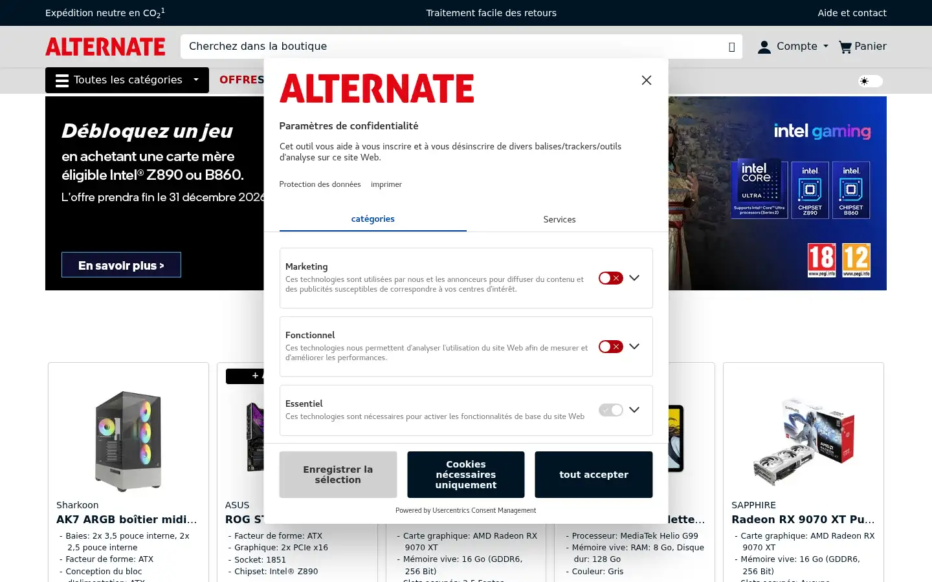This screenshot has height=582, width=932.
Task: Open the Compte dropdown menu
Action: (793, 47)
